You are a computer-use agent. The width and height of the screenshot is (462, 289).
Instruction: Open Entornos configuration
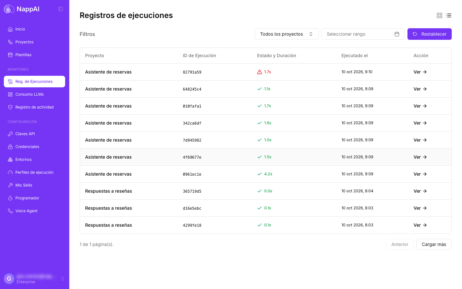click(34, 160)
